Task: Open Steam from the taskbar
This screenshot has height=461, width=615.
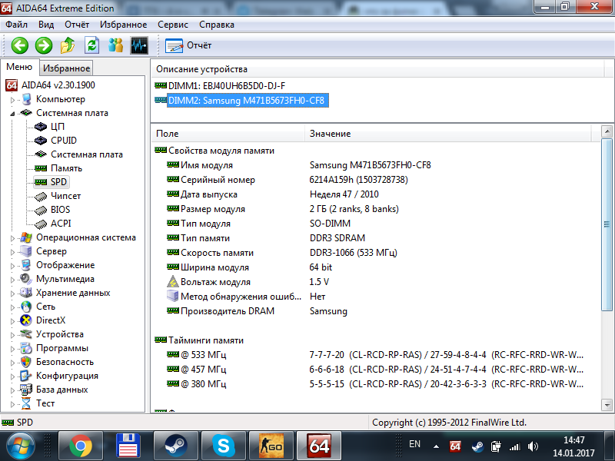Action: click(176, 446)
